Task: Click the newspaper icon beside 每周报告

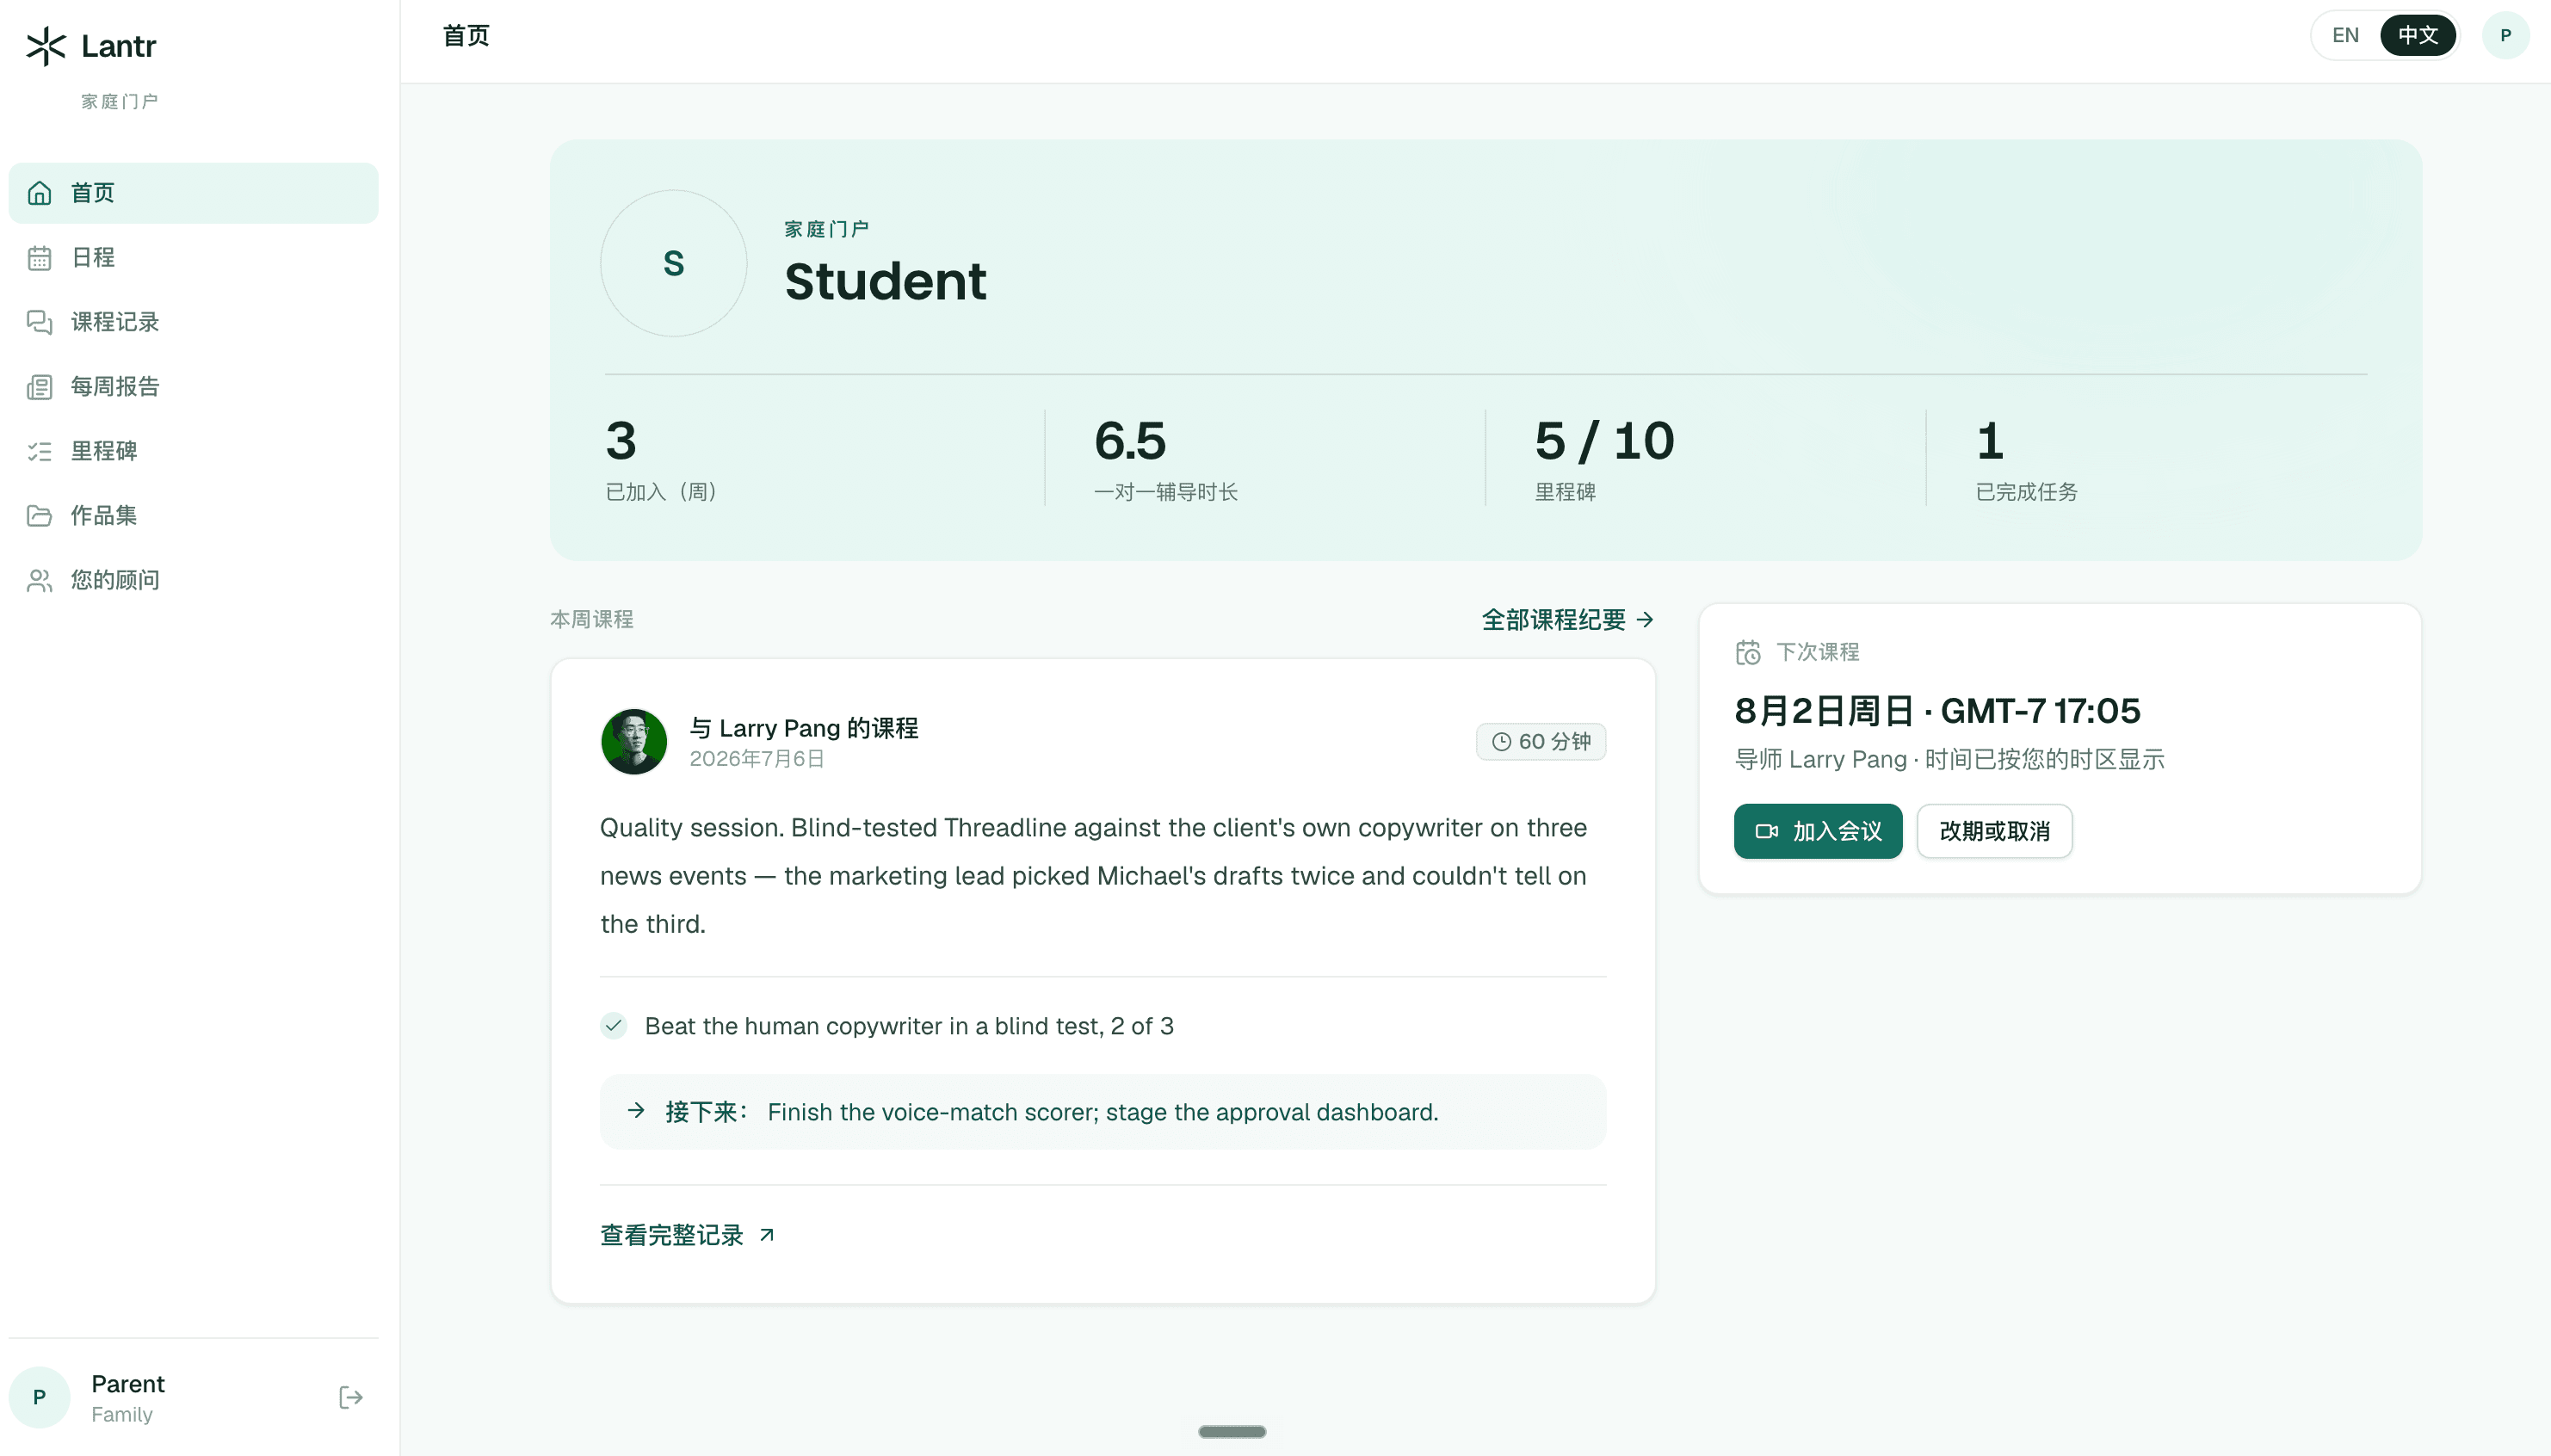Action: point(39,387)
